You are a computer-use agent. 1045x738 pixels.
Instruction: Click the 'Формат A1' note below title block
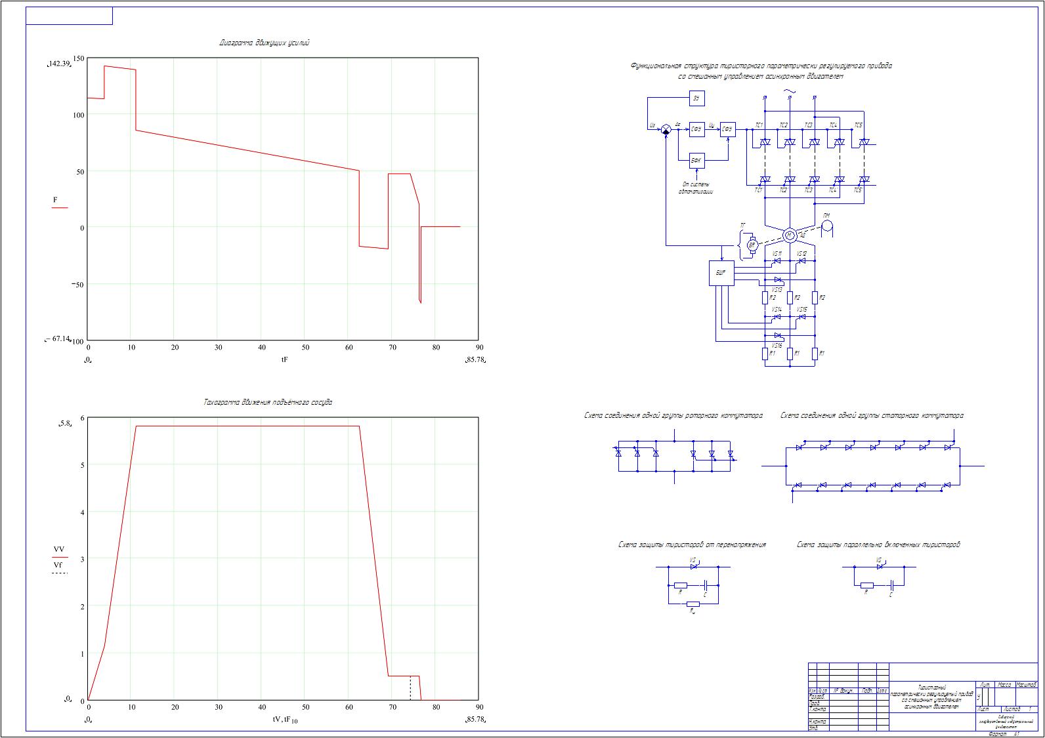point(1004,734)
